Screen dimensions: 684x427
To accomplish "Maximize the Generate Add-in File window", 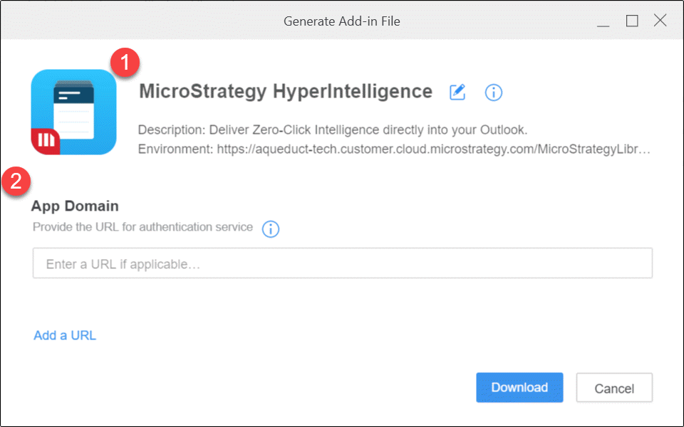I will pos(632,21).
